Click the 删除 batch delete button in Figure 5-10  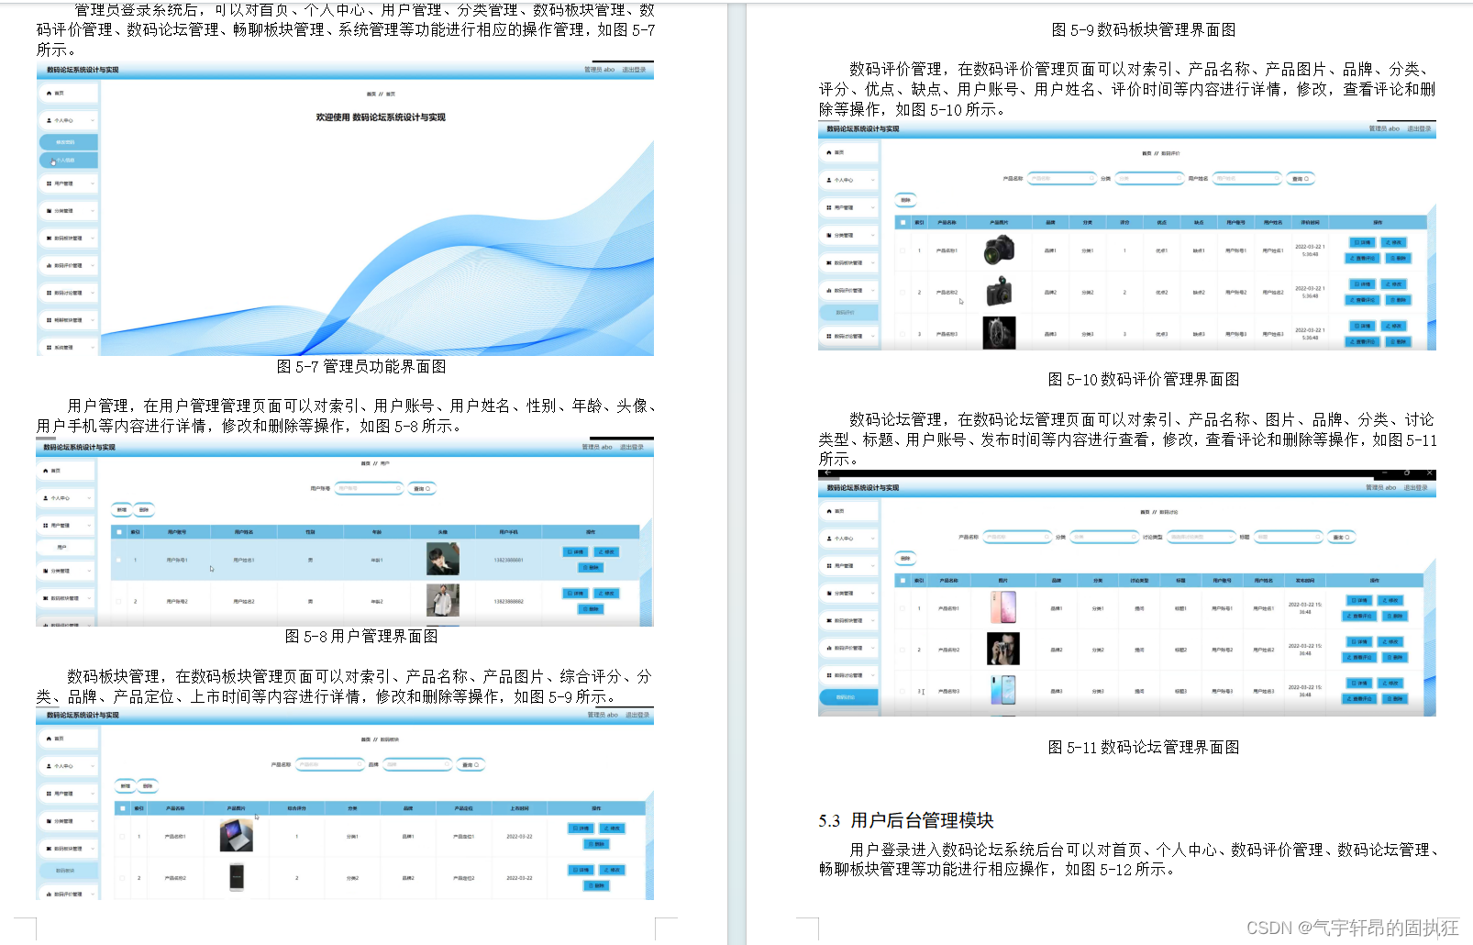pos(905,200)
